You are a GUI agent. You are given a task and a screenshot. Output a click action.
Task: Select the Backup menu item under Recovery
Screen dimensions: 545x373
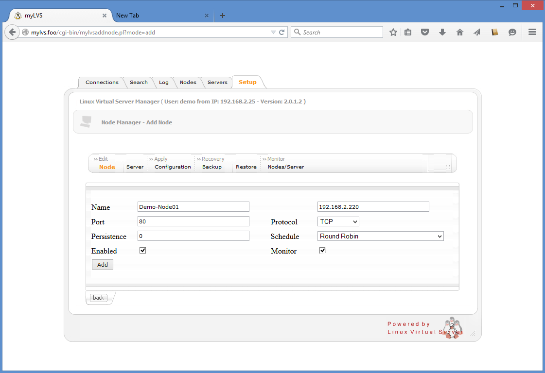click(212, 167)
